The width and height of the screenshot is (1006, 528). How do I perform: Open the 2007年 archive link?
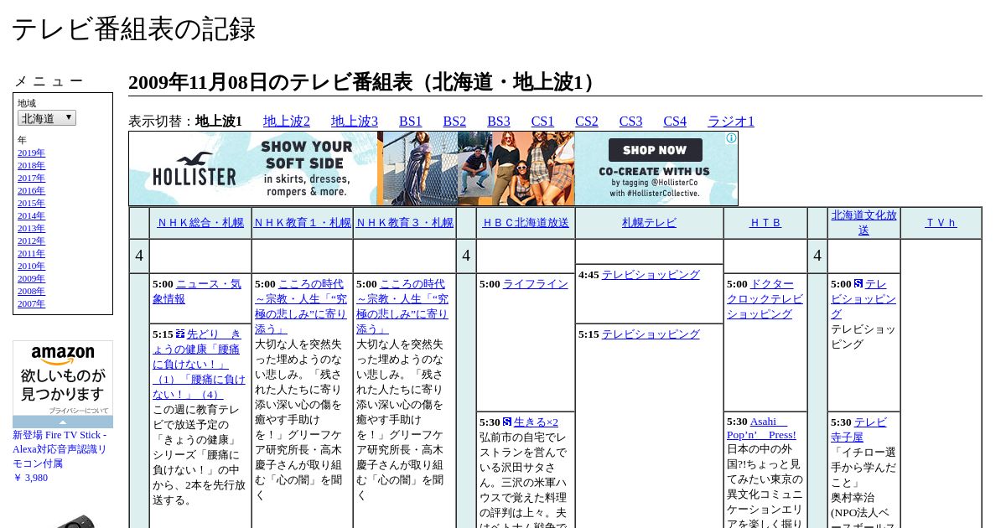(x=31, y=303)
